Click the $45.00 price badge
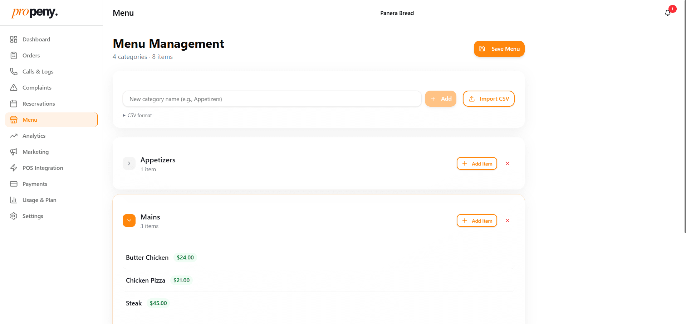Image resolution: width=686 pixels, height=324 pixels. click(x=158, y=303)
